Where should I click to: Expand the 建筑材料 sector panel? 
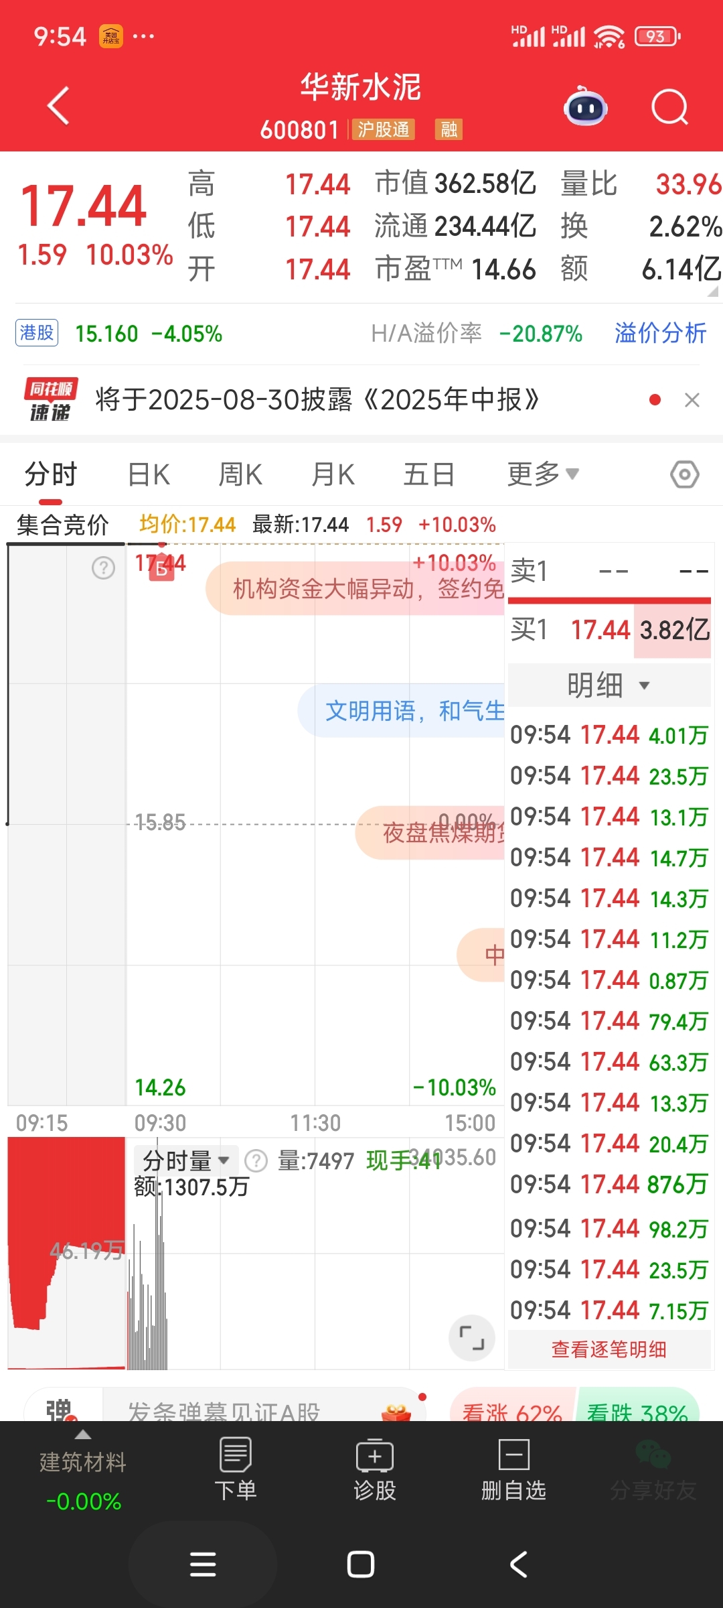pos(83,1470)
